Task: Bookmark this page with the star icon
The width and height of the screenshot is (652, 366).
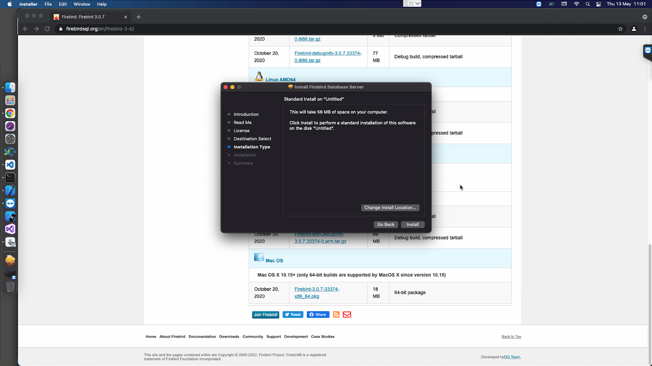Action: tap(620, 29)
